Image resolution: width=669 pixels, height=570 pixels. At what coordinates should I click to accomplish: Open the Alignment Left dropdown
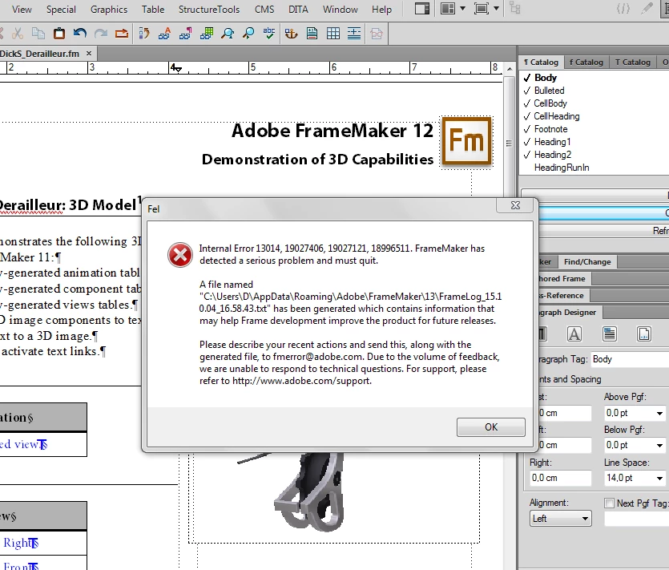click(560, 519)
